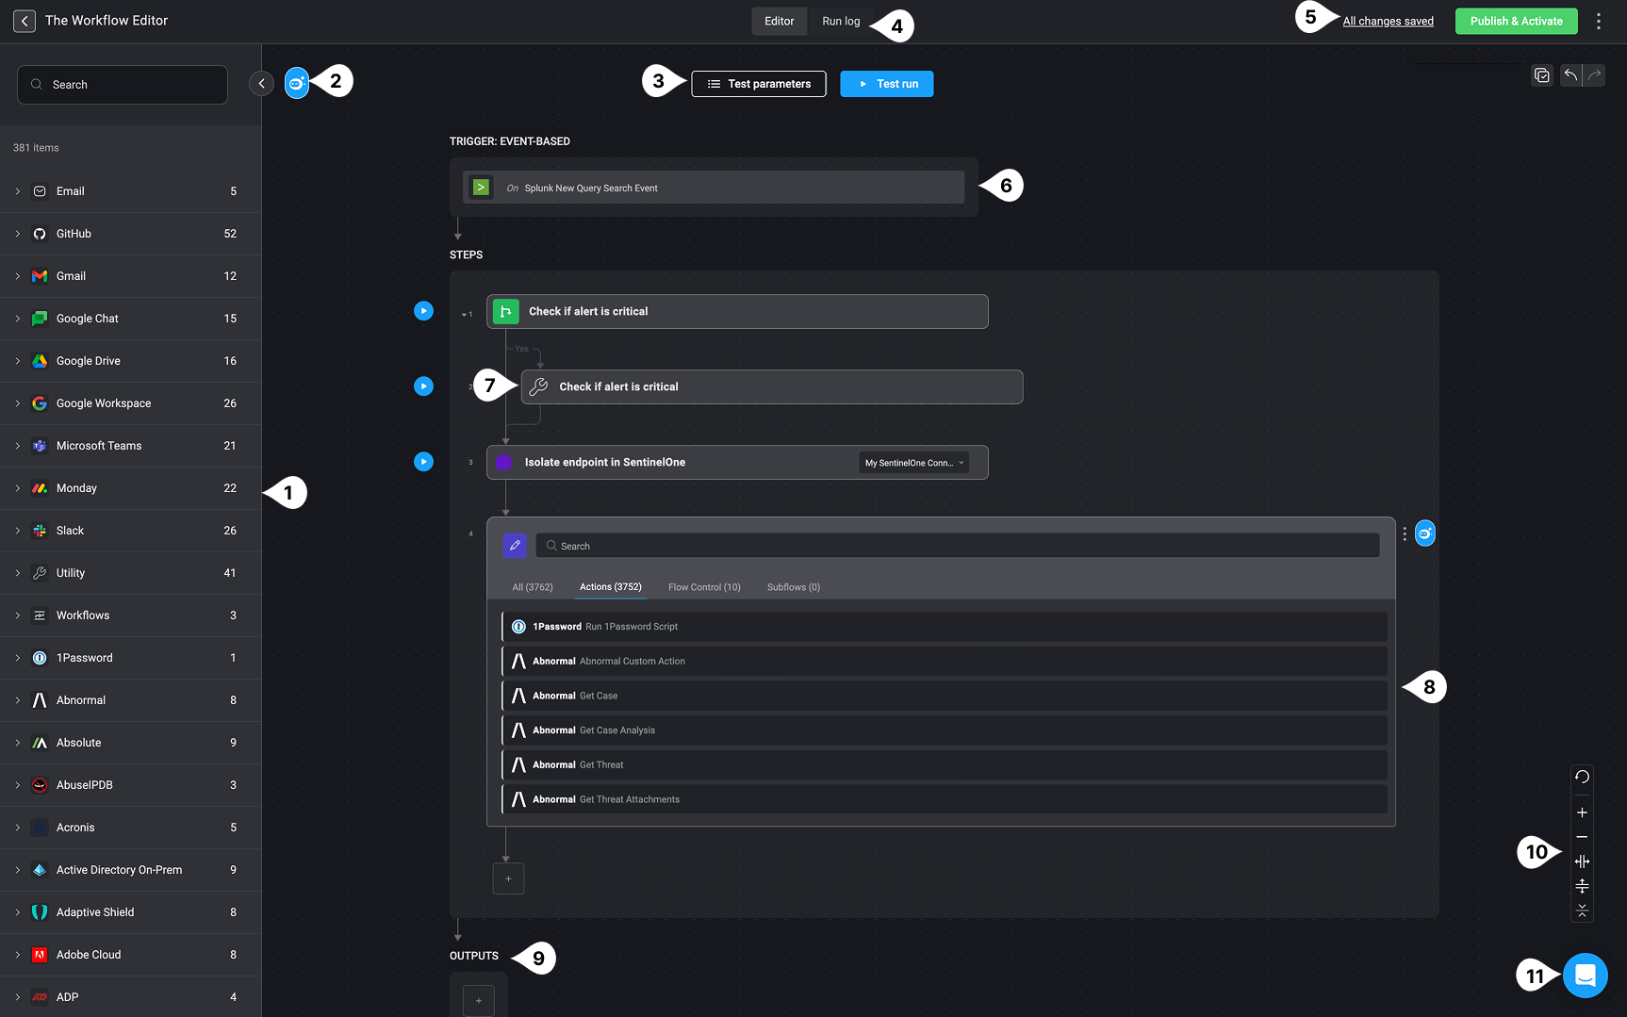Expand the Email category
The width and height of the screenshot is (1627, 1017).
pyautogui.click(x=17, y=191)
